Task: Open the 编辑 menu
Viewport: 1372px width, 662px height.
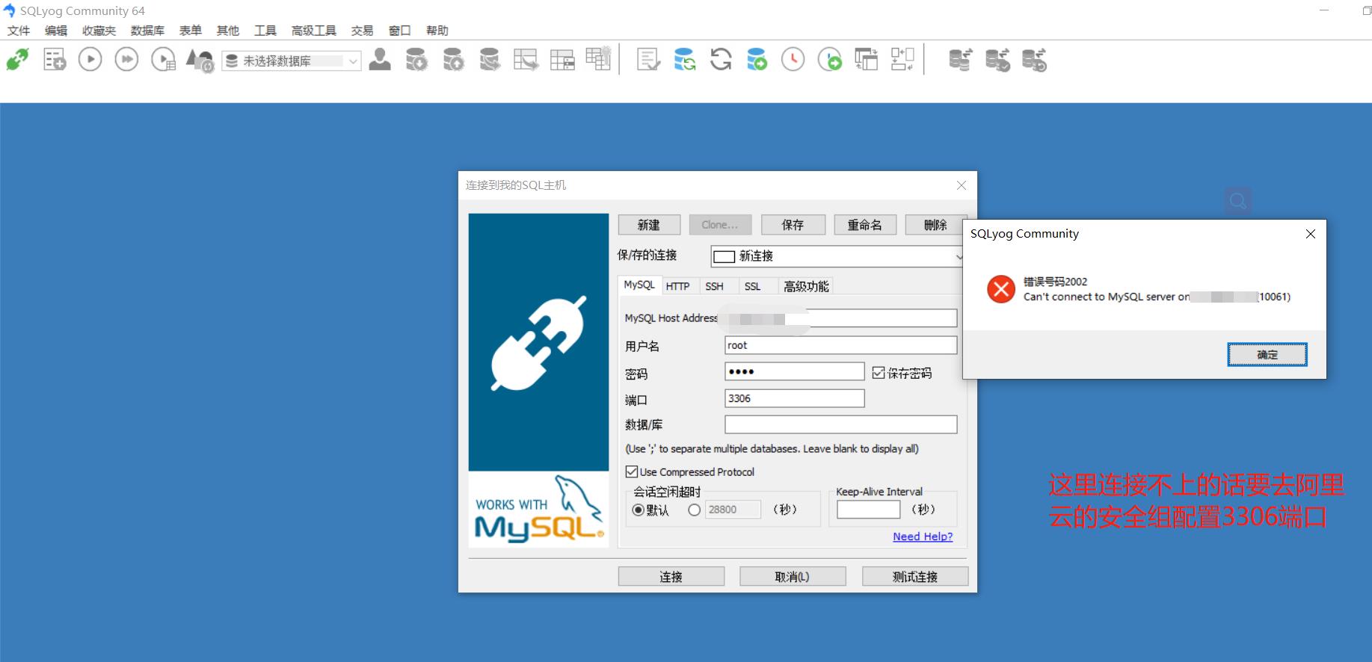Action: pos(56,31)
